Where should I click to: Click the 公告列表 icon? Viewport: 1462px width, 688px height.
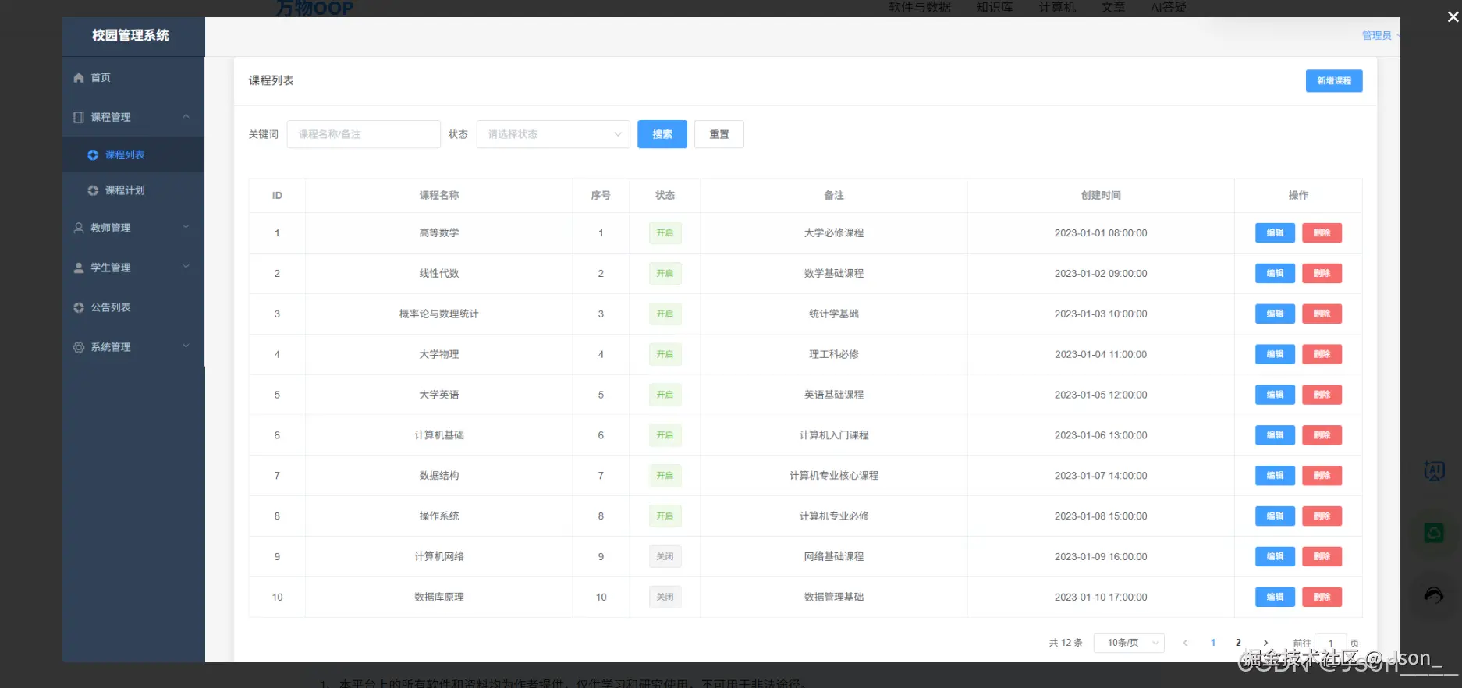pyautogui.click(x=79, y=307)
